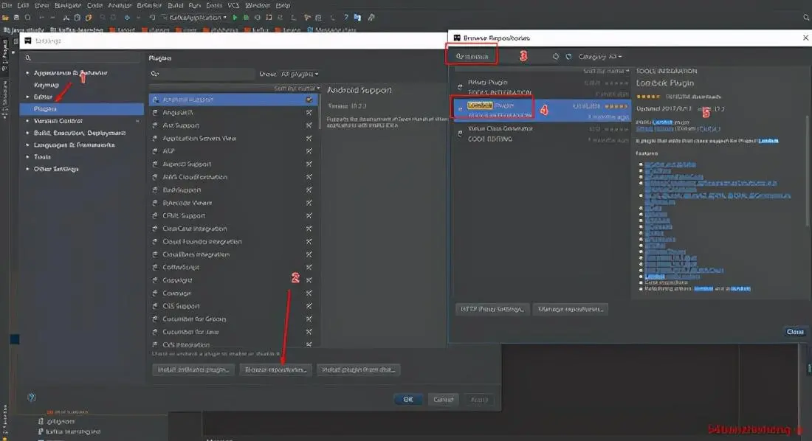Focus the Plugins search field in Settings
Screen dimensions: 812x441
(x=202, y=74)
